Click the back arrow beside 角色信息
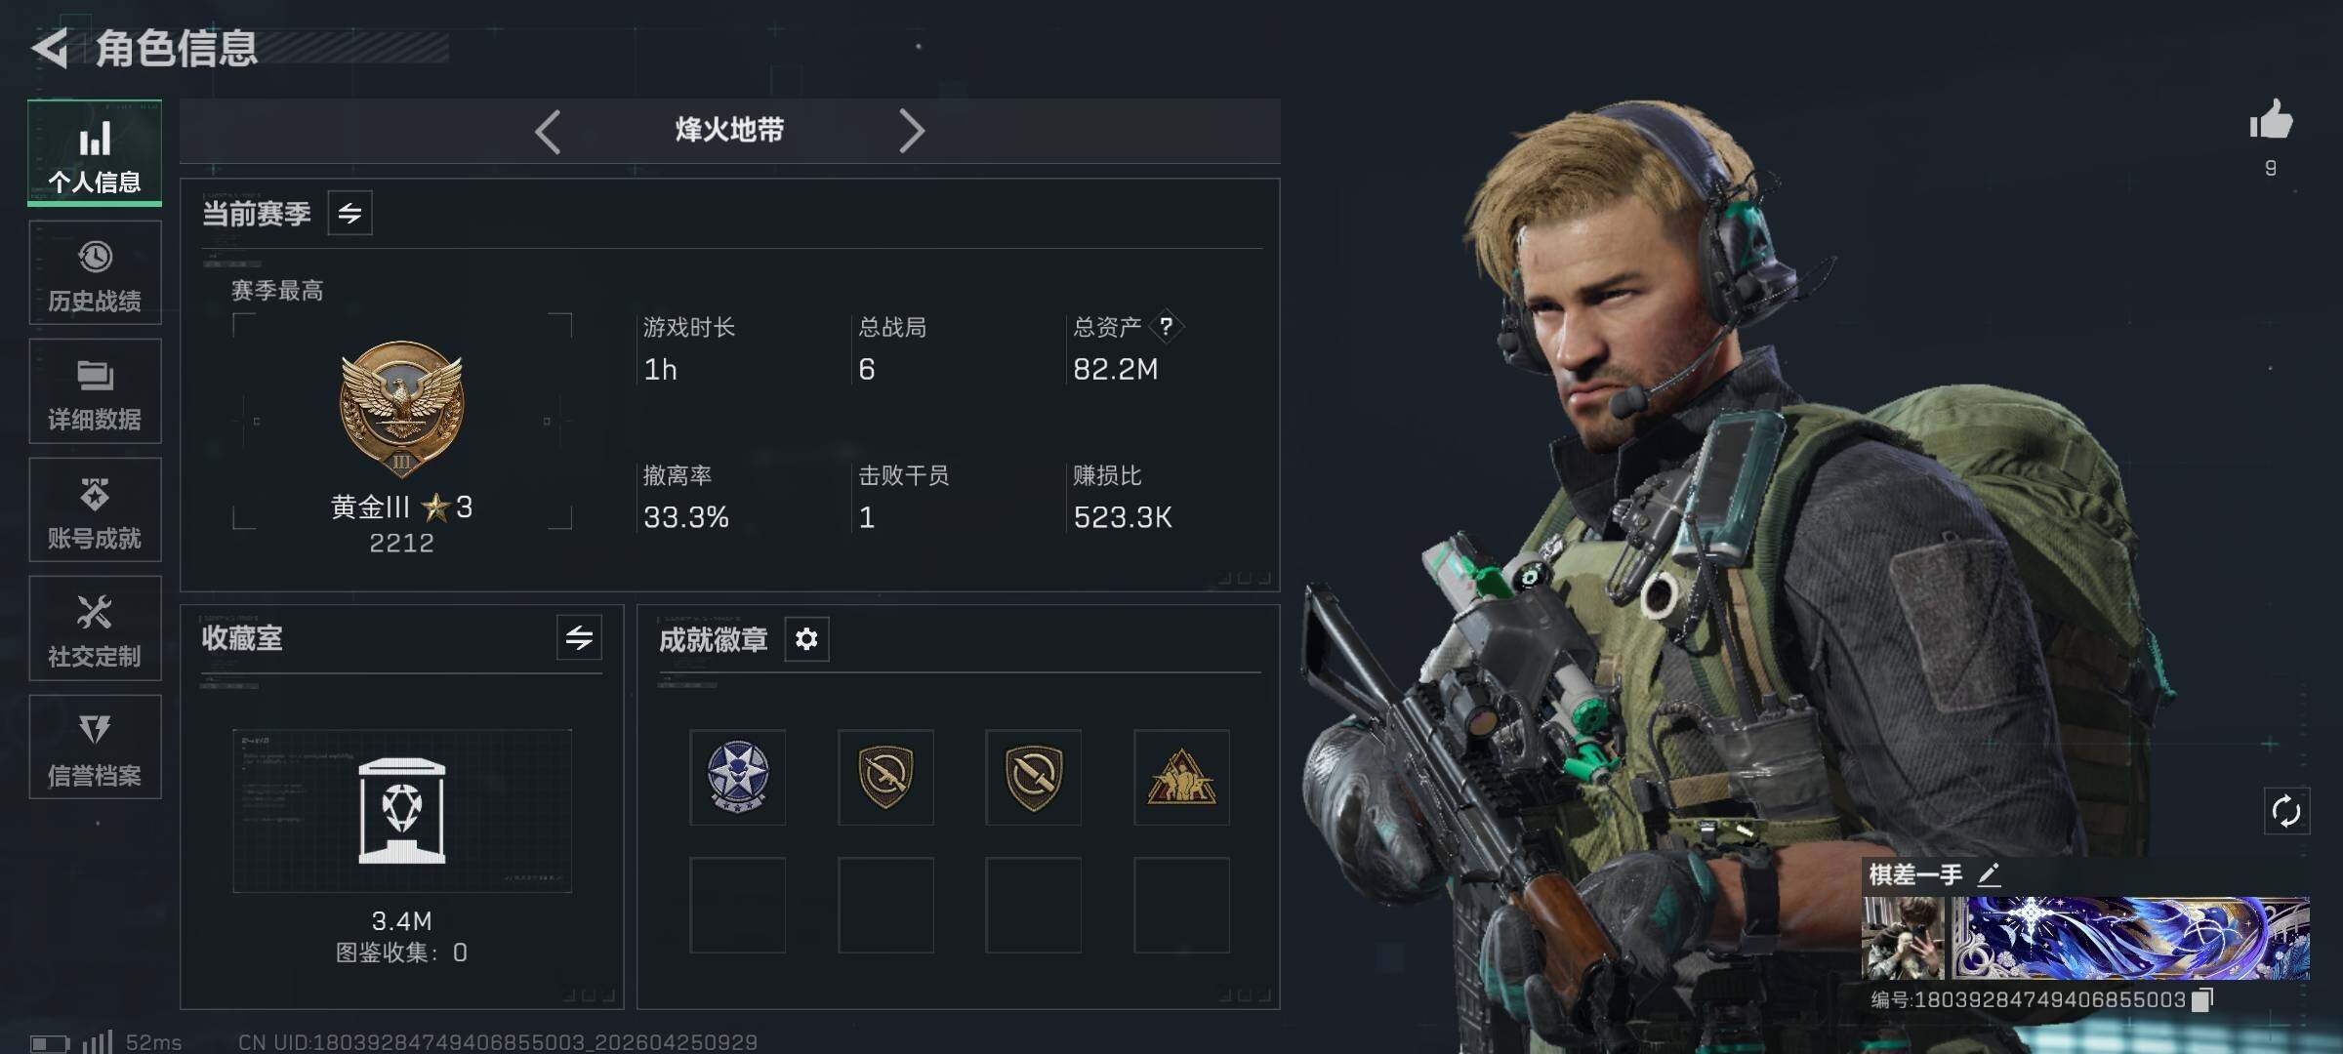 coord(50,48)
